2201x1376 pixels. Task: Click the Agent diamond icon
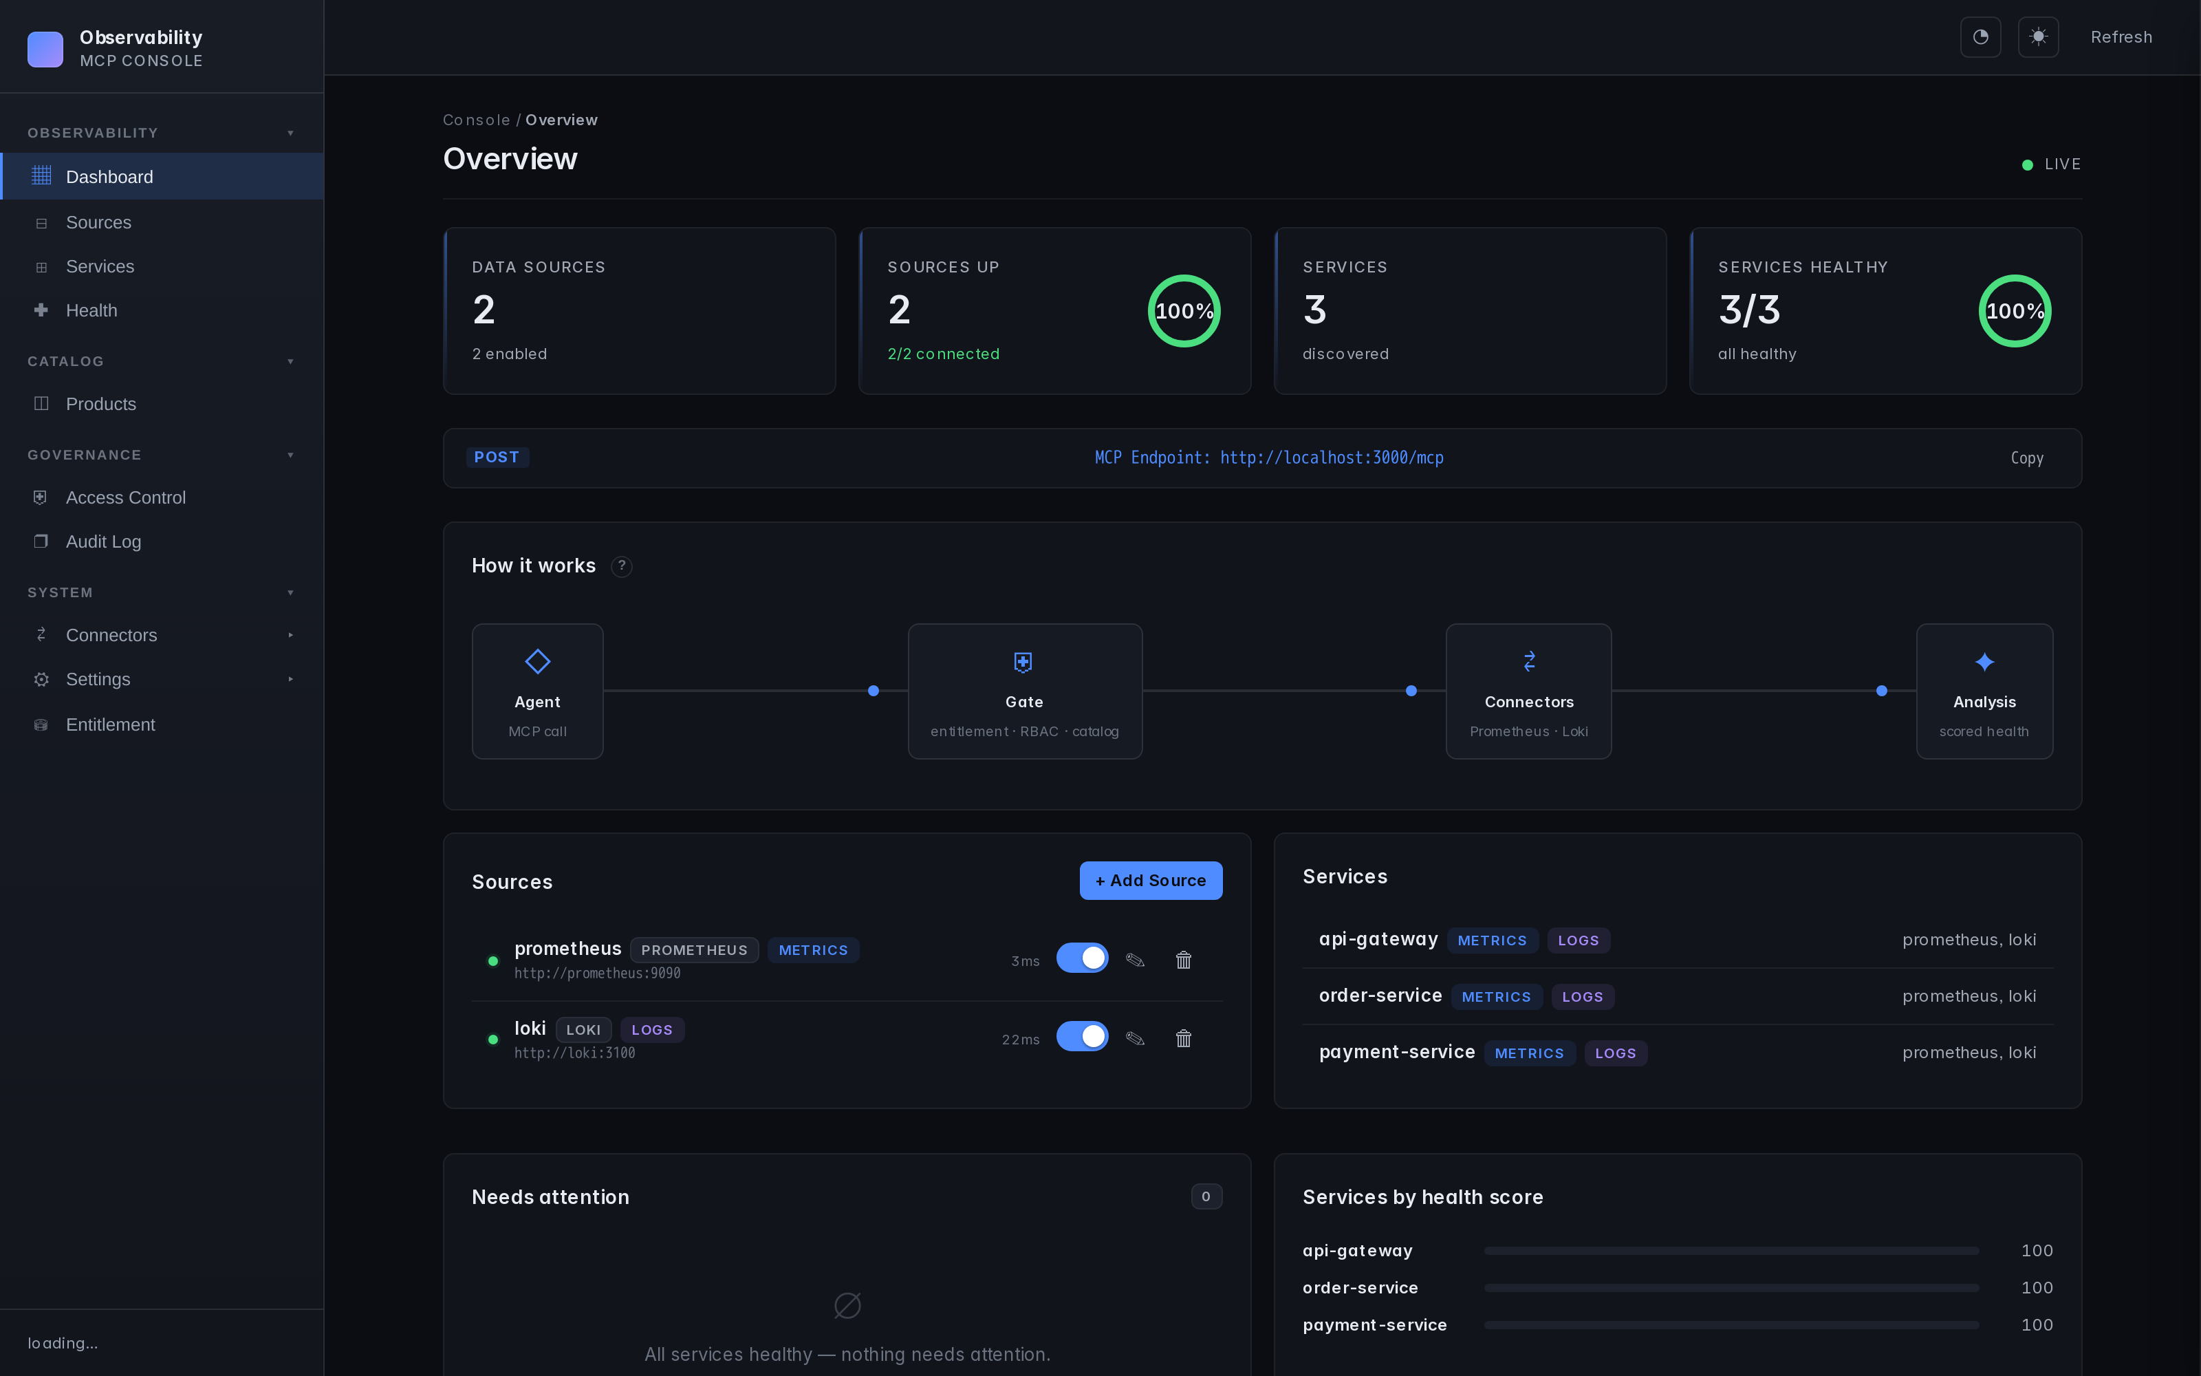point(537,662)
